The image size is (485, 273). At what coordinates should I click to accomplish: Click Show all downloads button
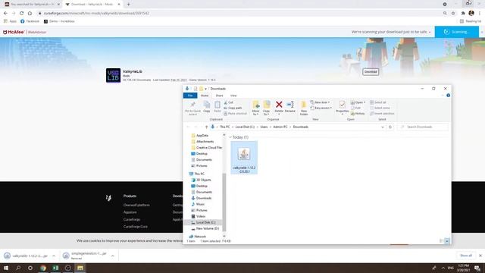(x=466, y=256)
